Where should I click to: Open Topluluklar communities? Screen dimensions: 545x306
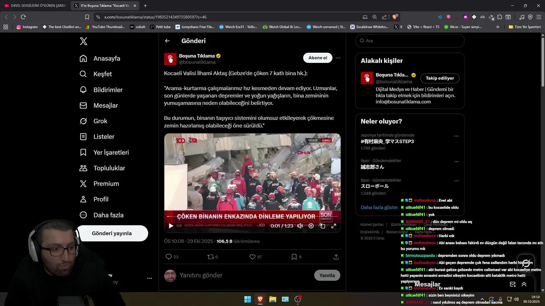click(102, 168)
